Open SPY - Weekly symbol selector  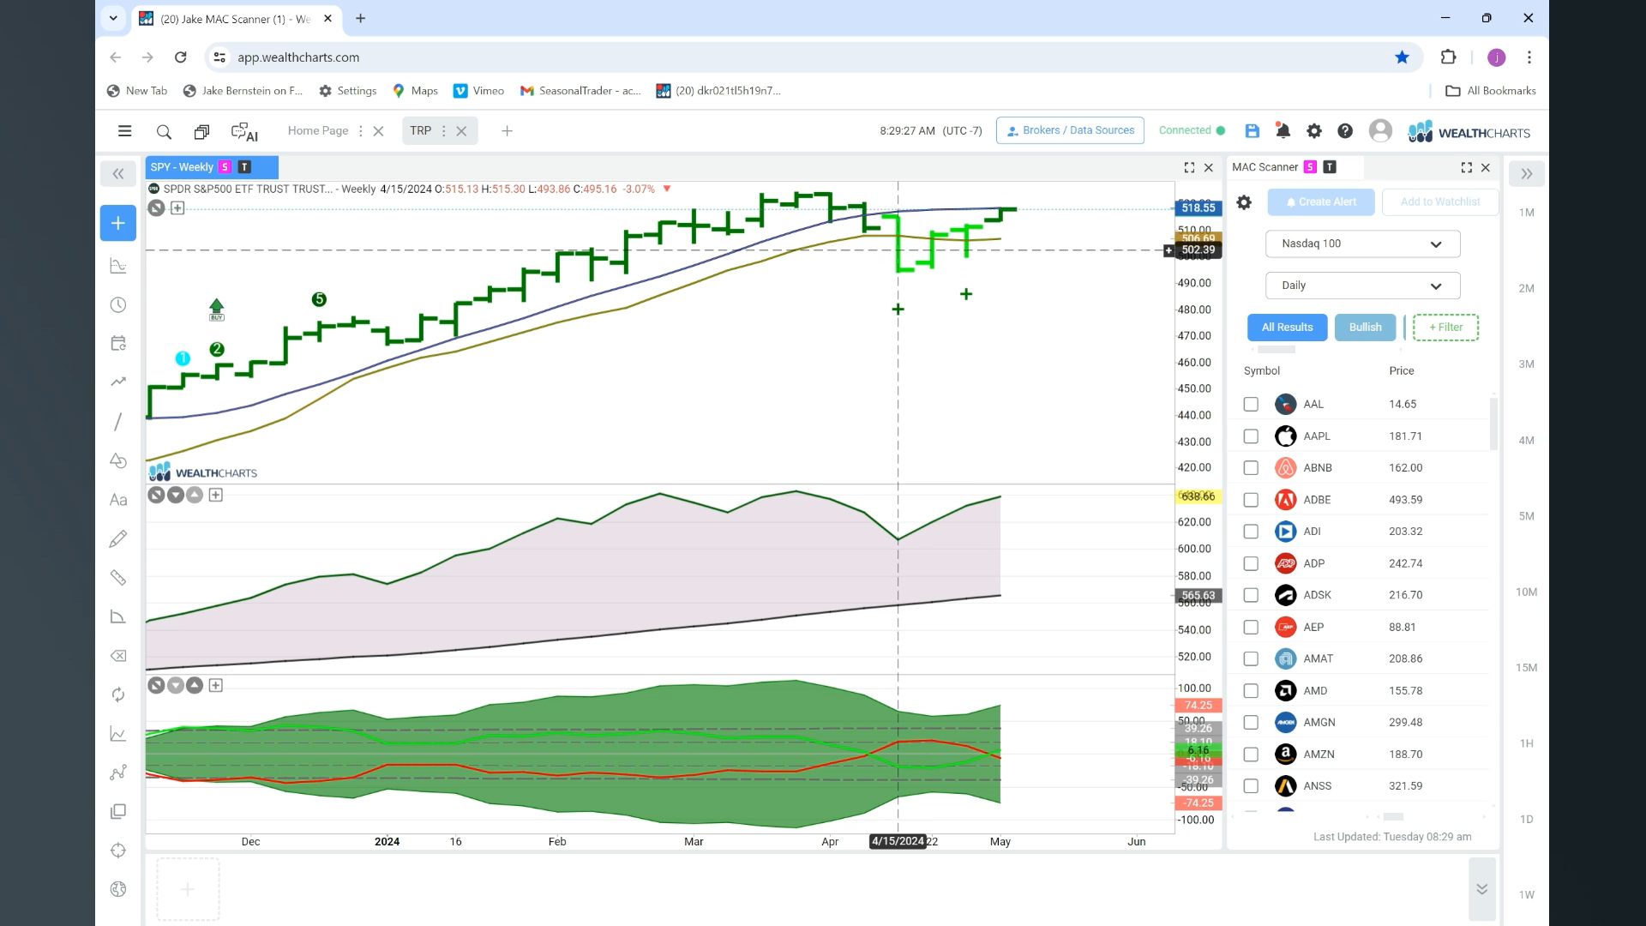coord(182,167)
